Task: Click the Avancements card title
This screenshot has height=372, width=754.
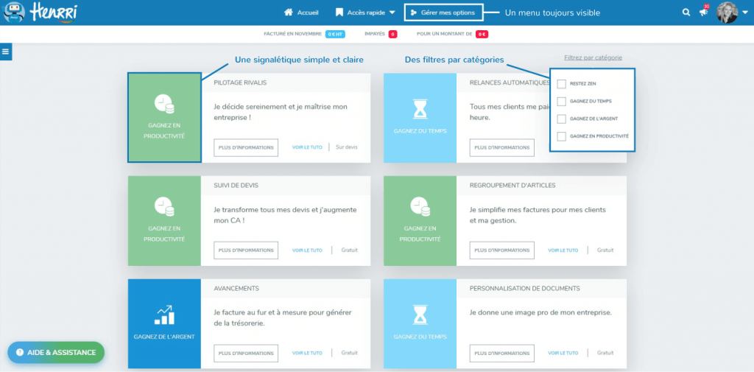Action: tap(236, 288)
